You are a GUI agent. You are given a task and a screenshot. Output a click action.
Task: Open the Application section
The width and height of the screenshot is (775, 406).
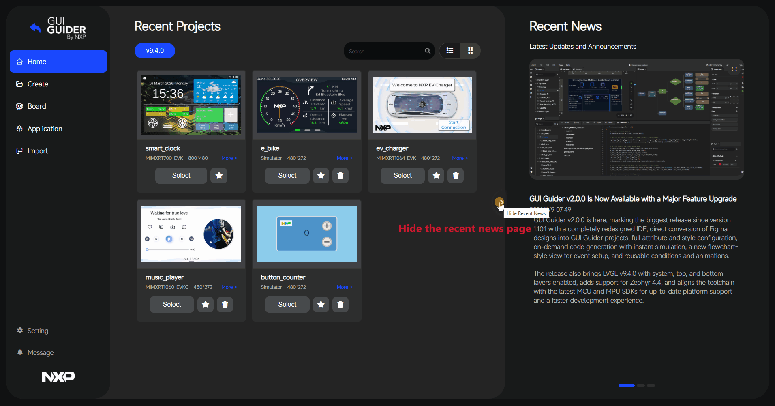tap(58, 129)
